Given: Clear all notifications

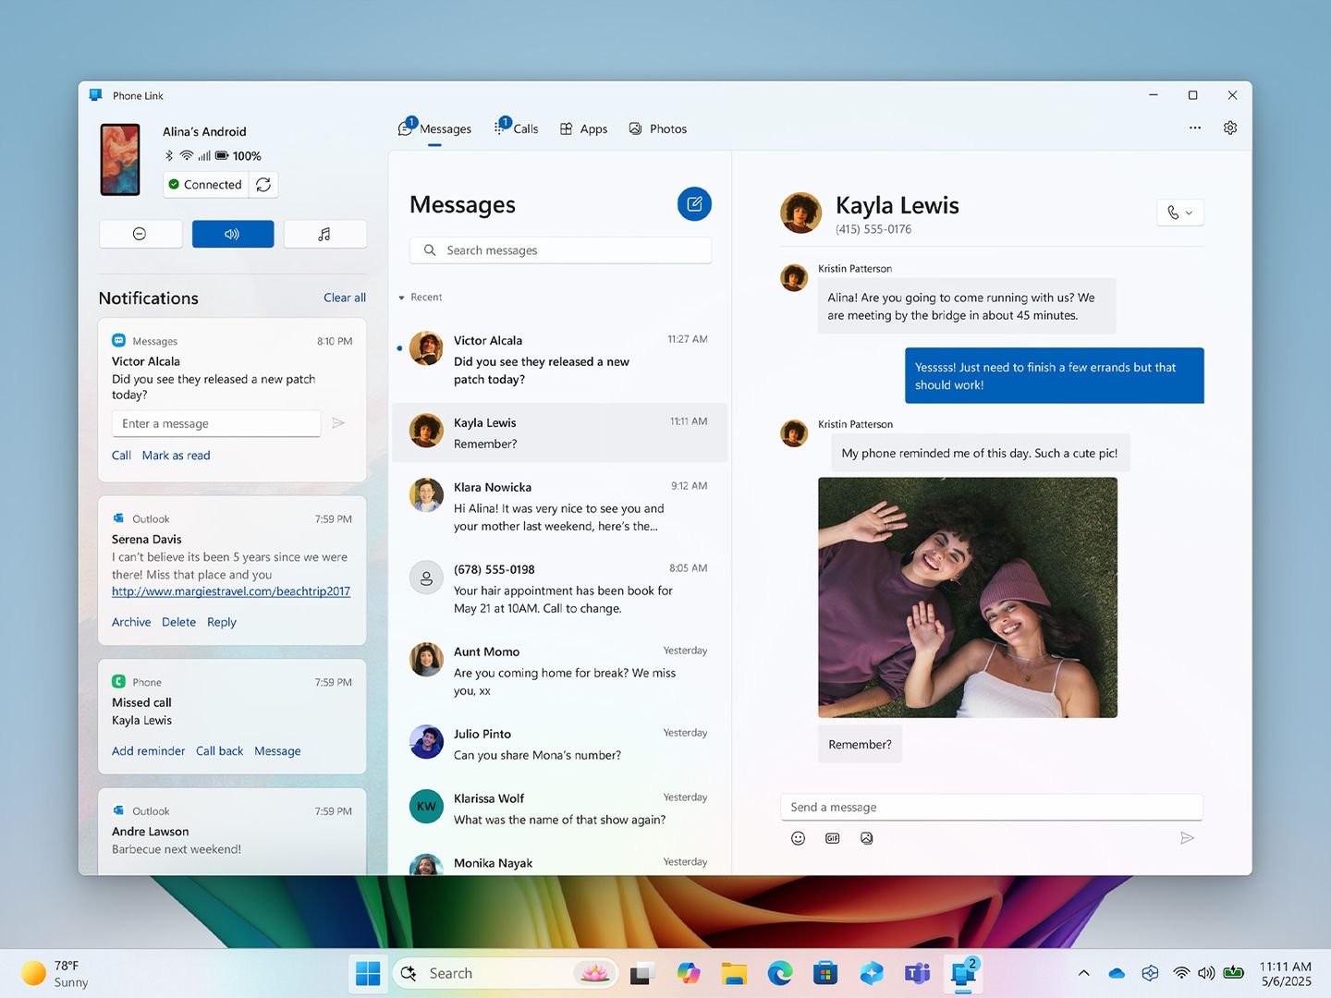Looking at the screenshot, I should (345, 298).
